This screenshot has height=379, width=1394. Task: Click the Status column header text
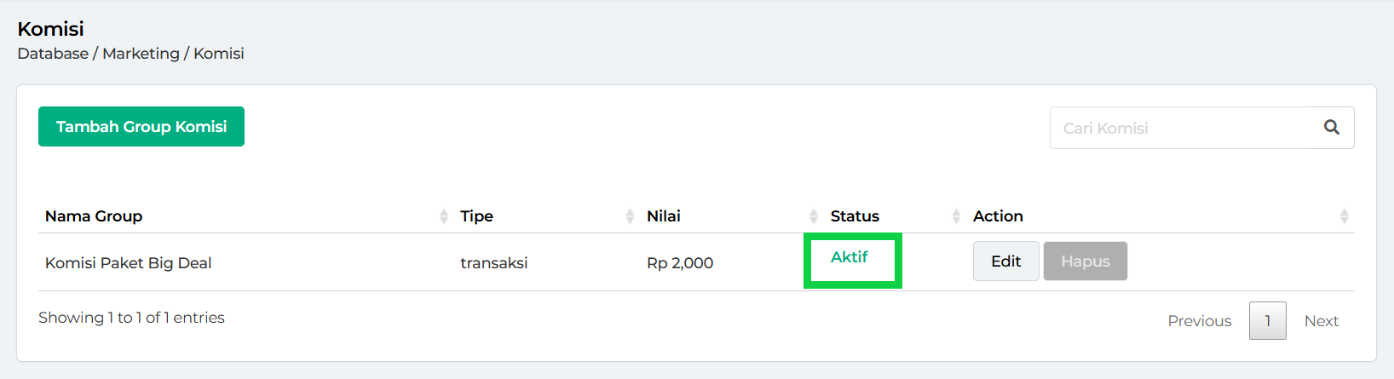[855, 216]
